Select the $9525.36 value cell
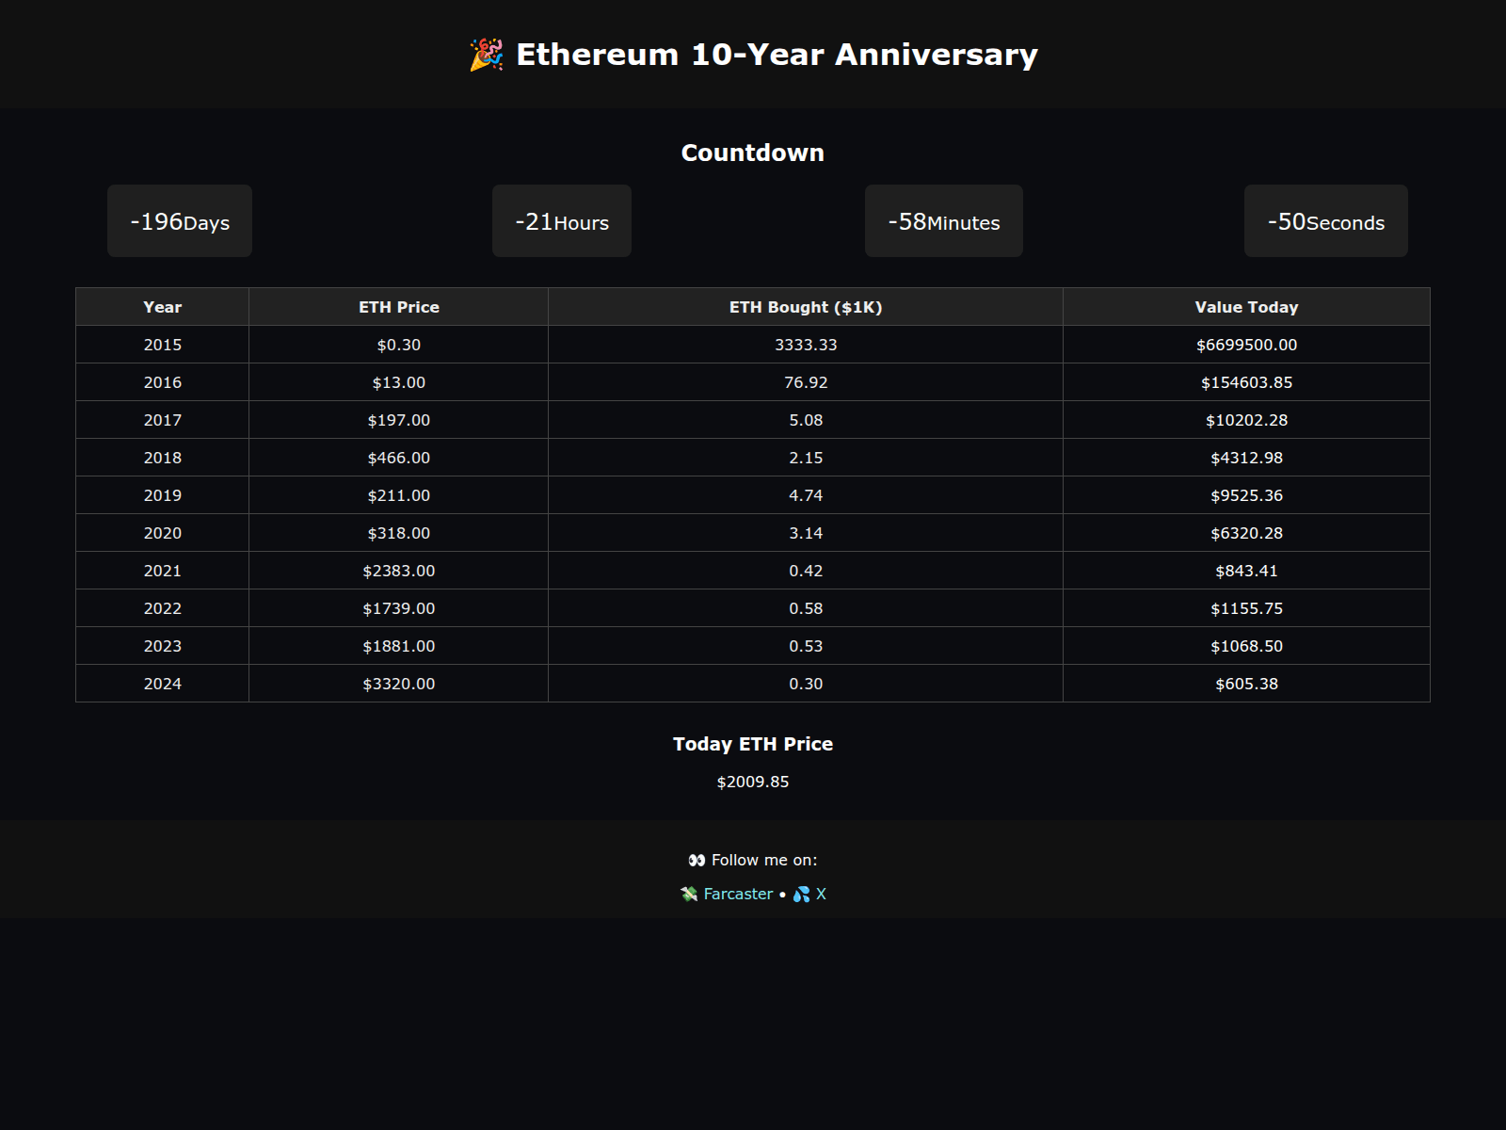 click(1247, 495)
